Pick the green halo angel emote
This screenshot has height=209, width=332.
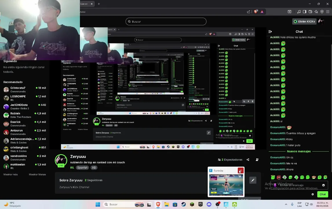[273, 177]
